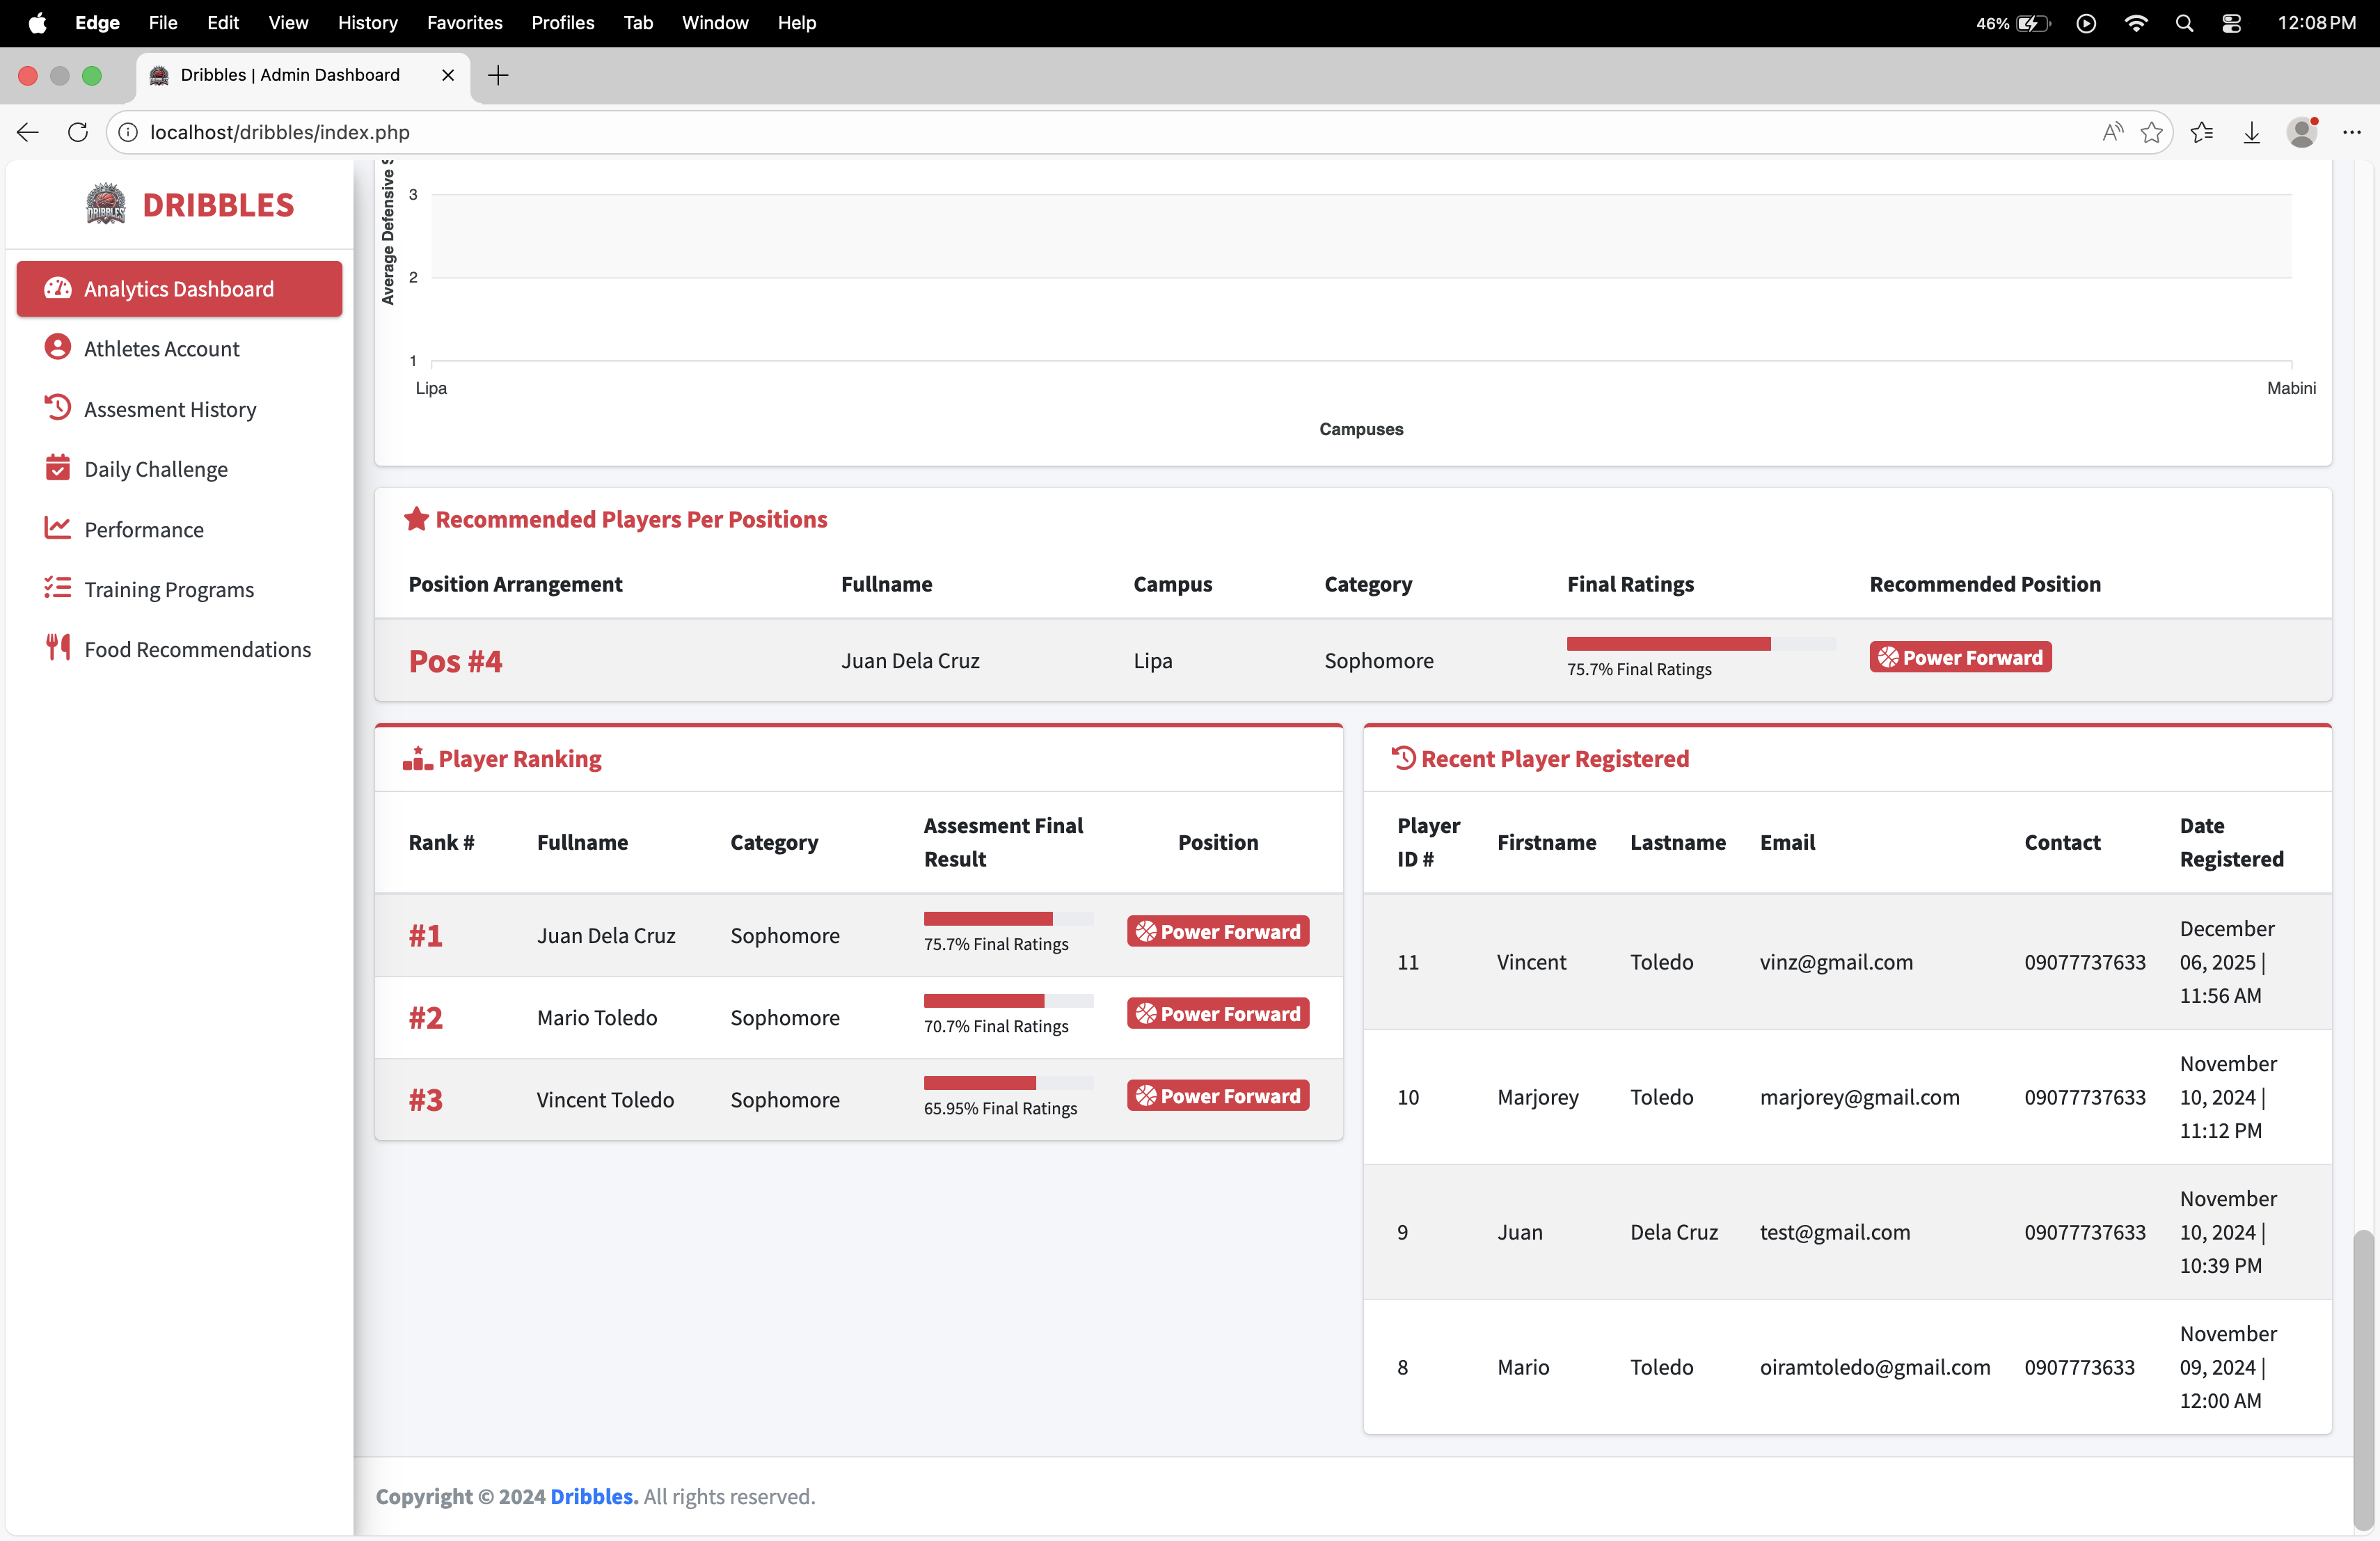Add page to favorites star icon
Viewport: 2380px width, 1541px height.
2151,132
